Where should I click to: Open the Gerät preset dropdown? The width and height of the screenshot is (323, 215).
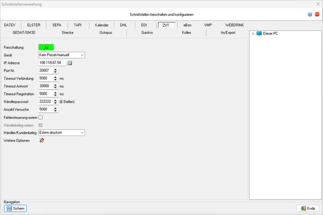pos(82,55)
